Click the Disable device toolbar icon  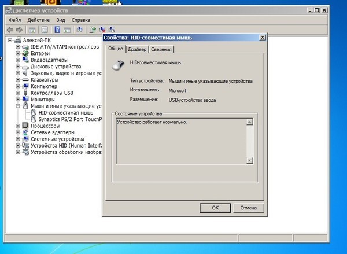pos(112,30)
